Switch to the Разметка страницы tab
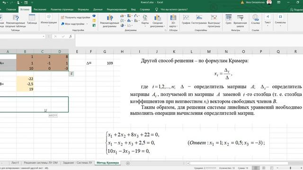This screenshot has height=170, width=303. point(62,9)
